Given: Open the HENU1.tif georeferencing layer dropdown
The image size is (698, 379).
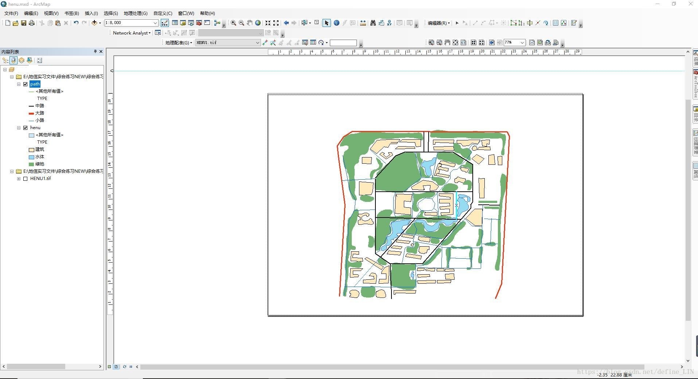Looking at the screenshot, I should [x=257, y=43].
